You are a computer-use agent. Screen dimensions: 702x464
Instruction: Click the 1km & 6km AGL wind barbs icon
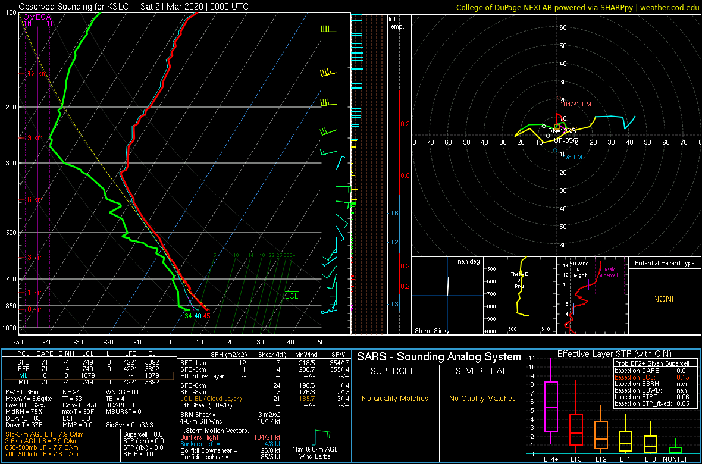(322, 438)
